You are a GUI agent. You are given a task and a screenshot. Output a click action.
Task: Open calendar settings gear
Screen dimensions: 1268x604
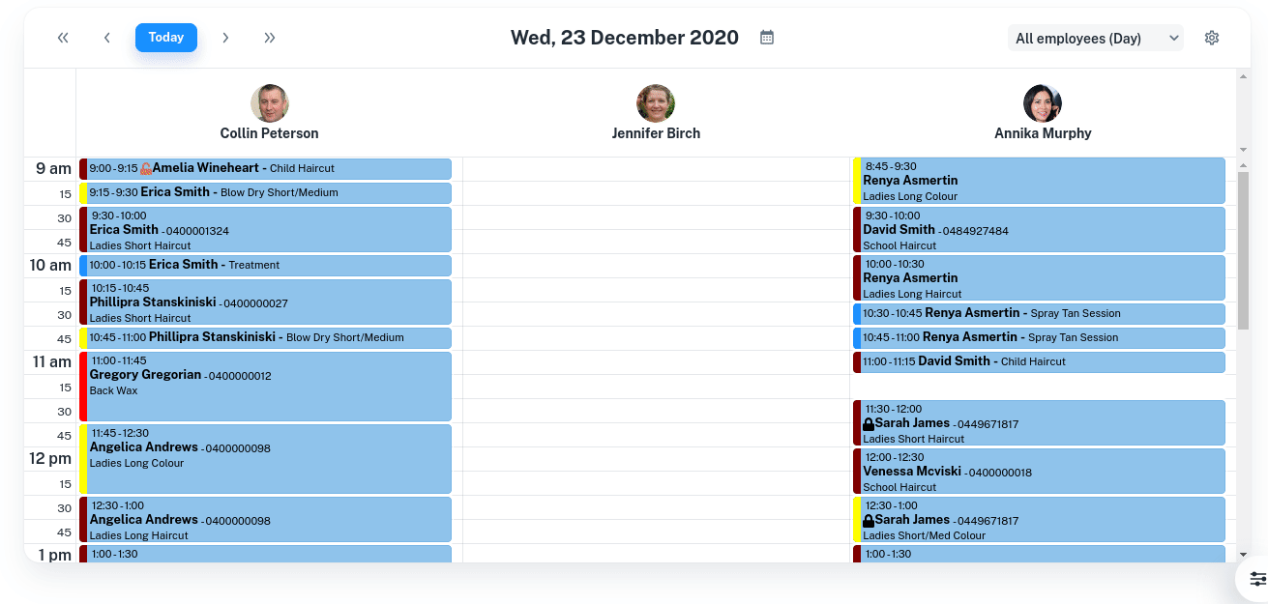pos(1212,38)
